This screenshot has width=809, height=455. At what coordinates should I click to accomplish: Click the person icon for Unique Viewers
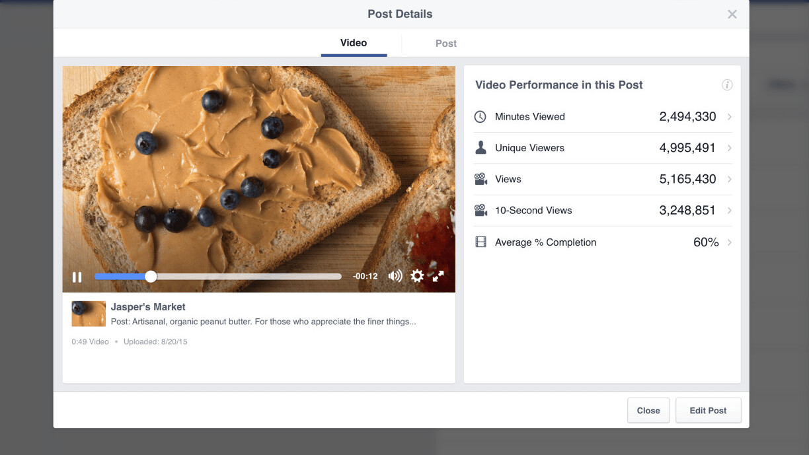click(x=481, y=148)
